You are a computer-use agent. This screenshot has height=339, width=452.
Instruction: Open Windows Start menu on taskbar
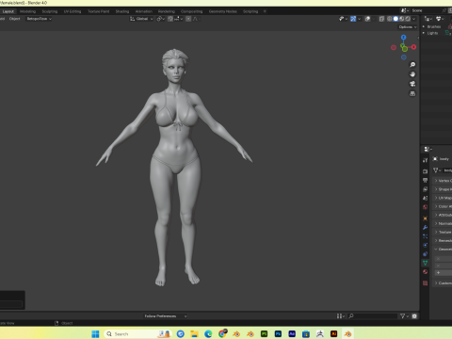95,334
